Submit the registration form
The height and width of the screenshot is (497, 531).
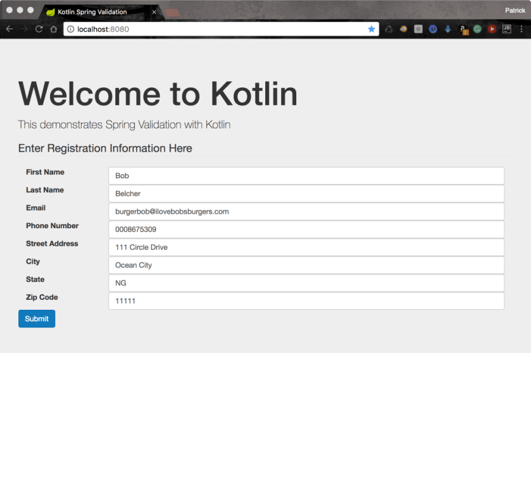point(37,319)
